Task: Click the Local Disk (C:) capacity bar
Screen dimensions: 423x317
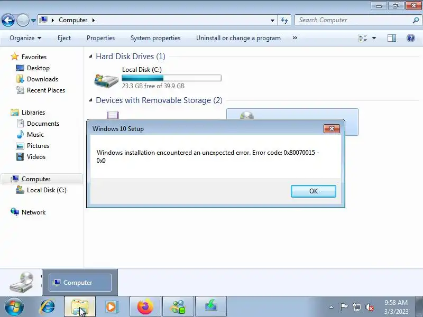Action: pos(171,78)
